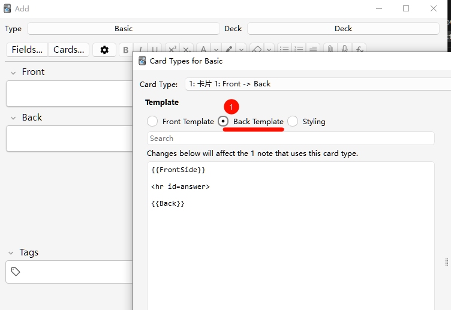Select the Back Template radio button

point(223,121)
